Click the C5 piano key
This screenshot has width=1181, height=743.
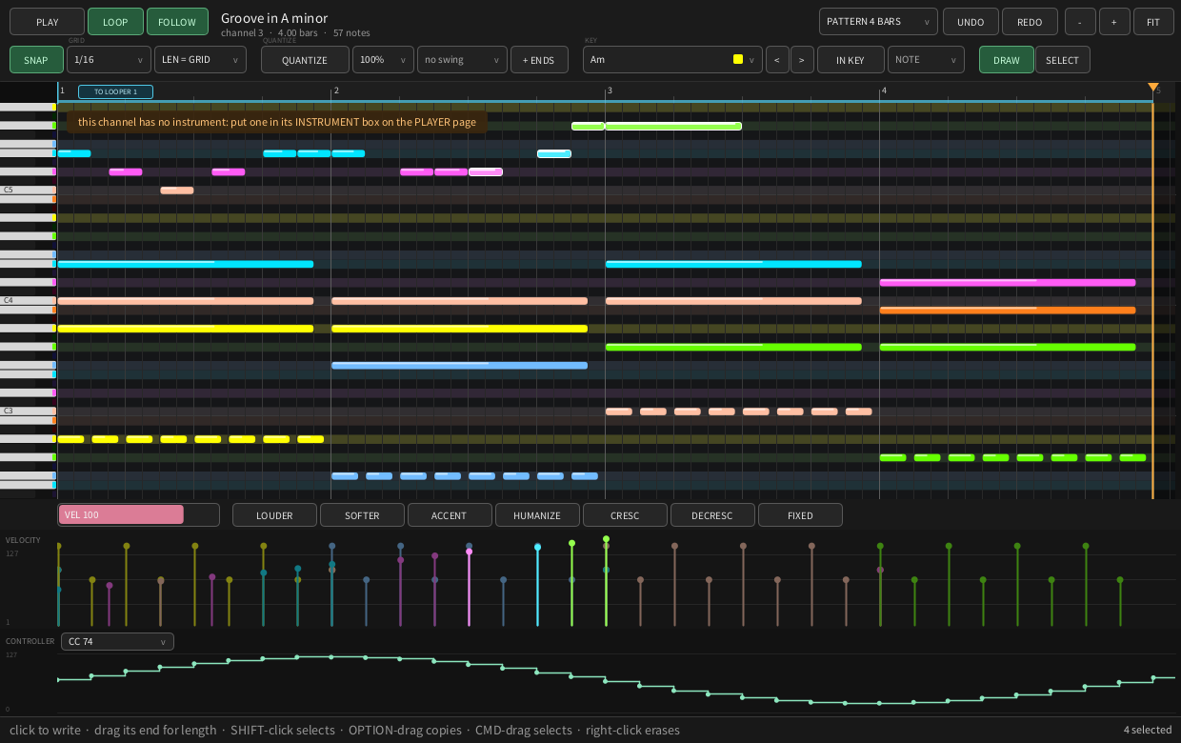point(27,191)
